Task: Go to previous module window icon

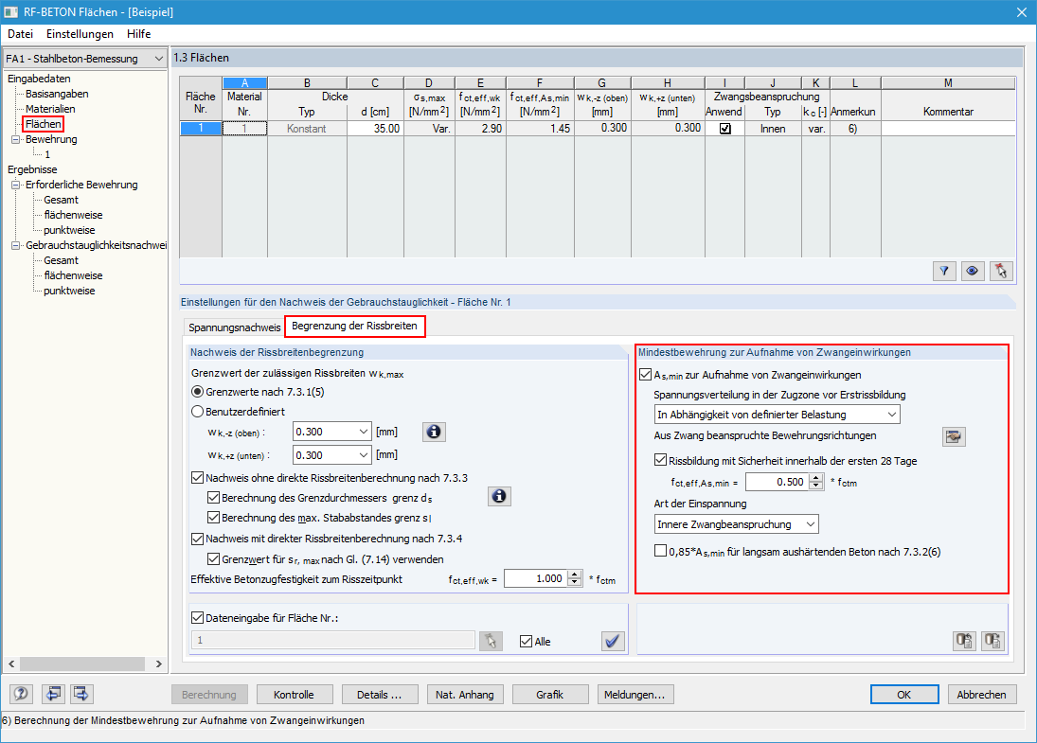Action: [53, 694]
